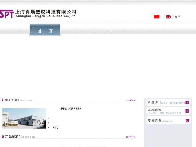The height and width of the screenshot is (147, 196).
Task: Select the UK flag icon
Action: [168, 16]
